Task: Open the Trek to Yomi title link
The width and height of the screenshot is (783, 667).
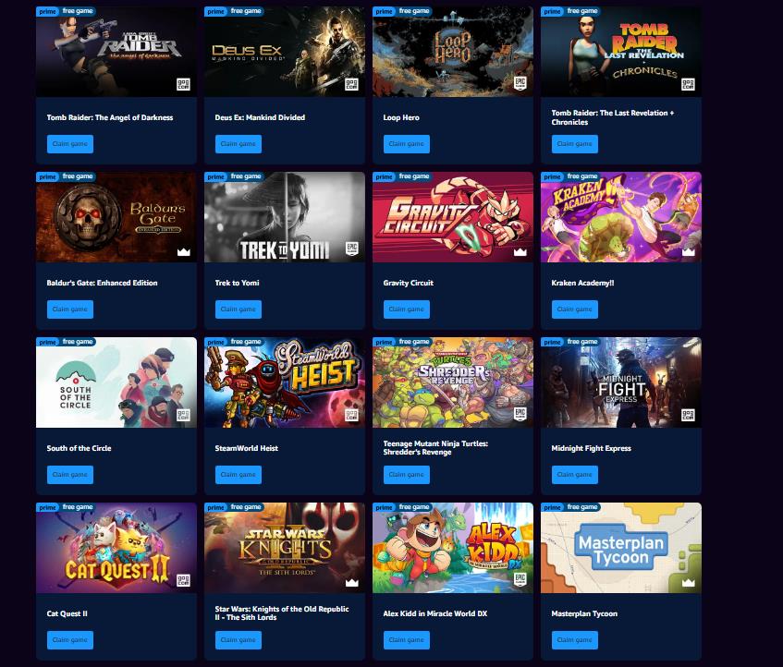Action: pos(238,283)
